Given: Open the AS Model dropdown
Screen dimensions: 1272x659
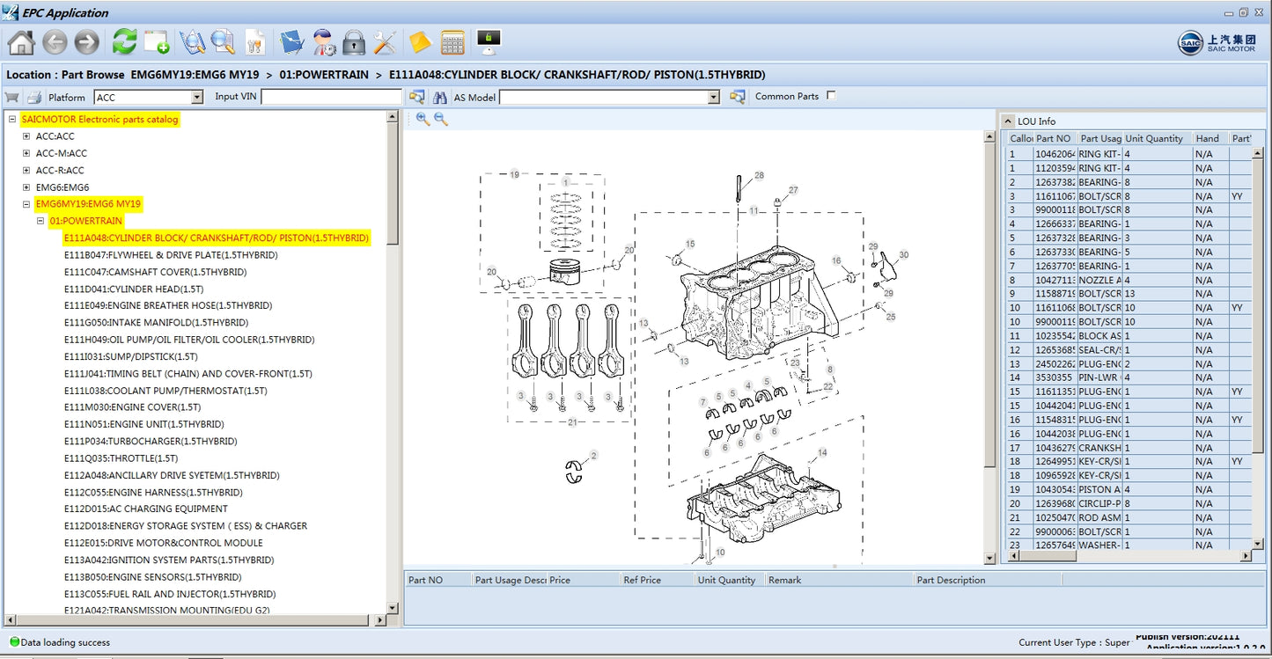Looking at the screenshot, I should click(714, 98).
